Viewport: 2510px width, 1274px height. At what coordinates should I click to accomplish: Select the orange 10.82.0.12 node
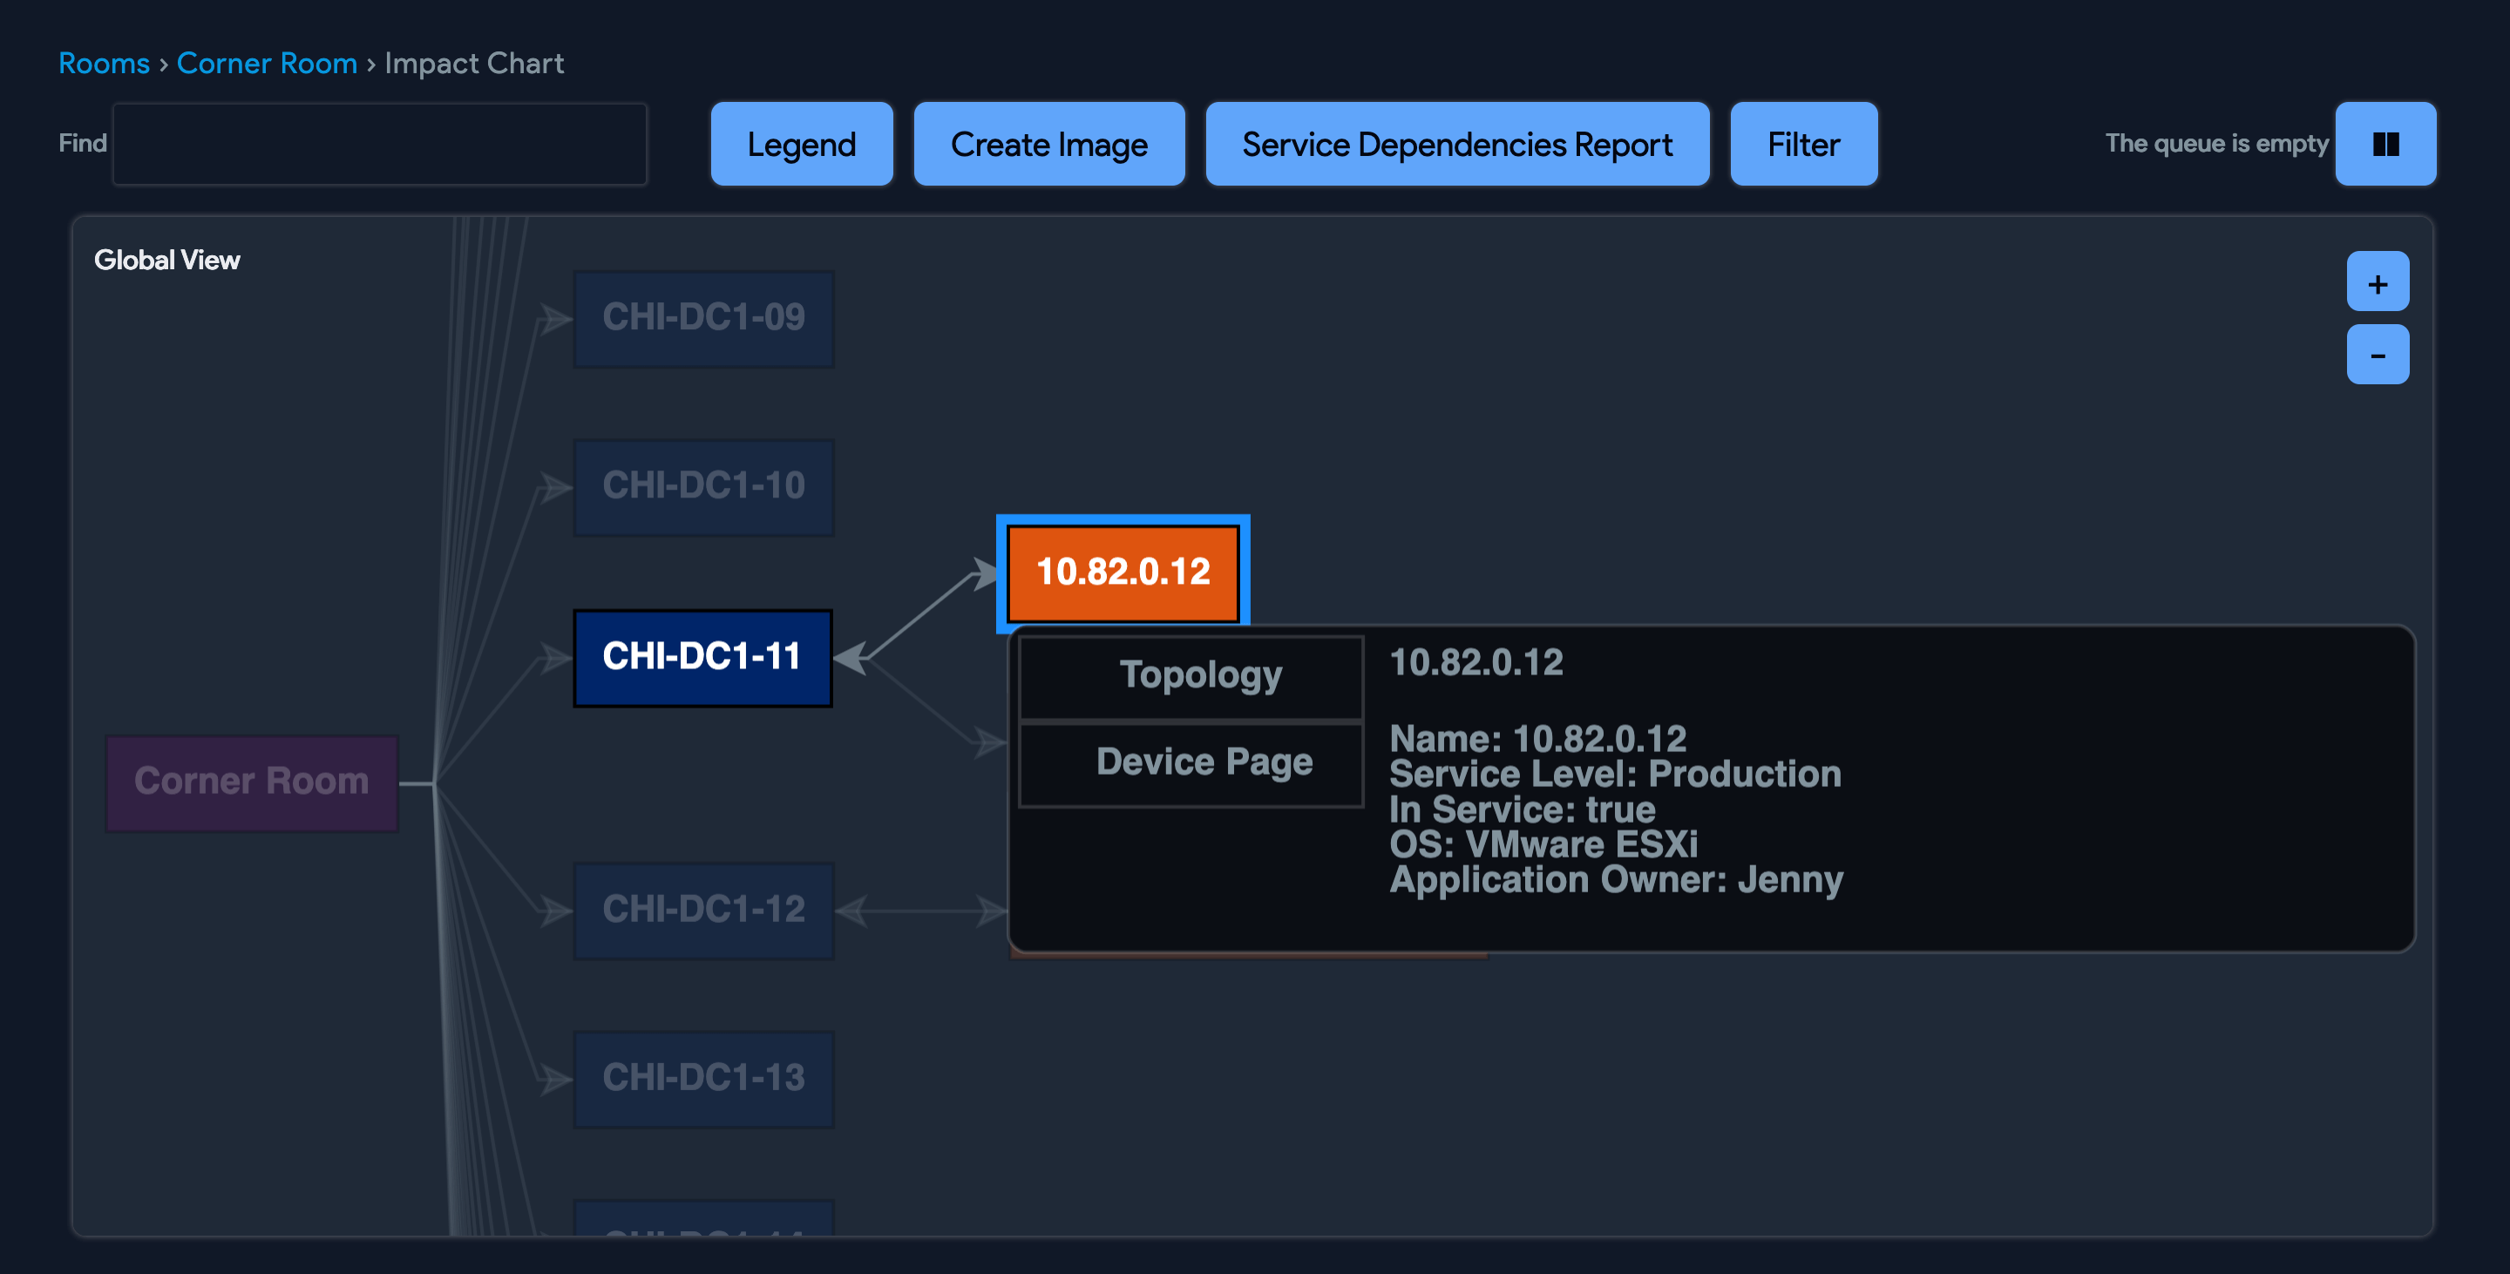pos(1122,572)
